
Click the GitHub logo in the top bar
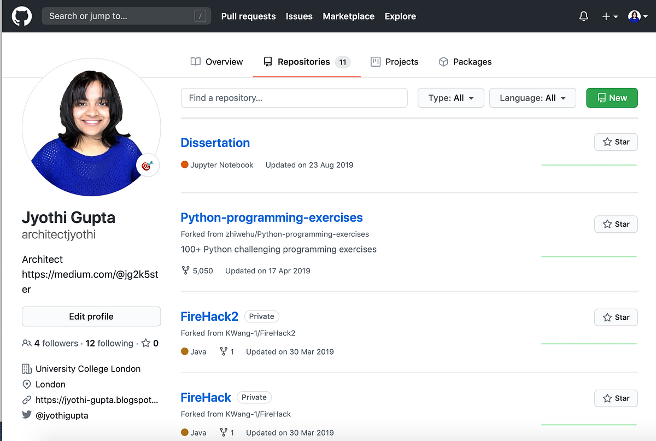click(x=22, y=16)
